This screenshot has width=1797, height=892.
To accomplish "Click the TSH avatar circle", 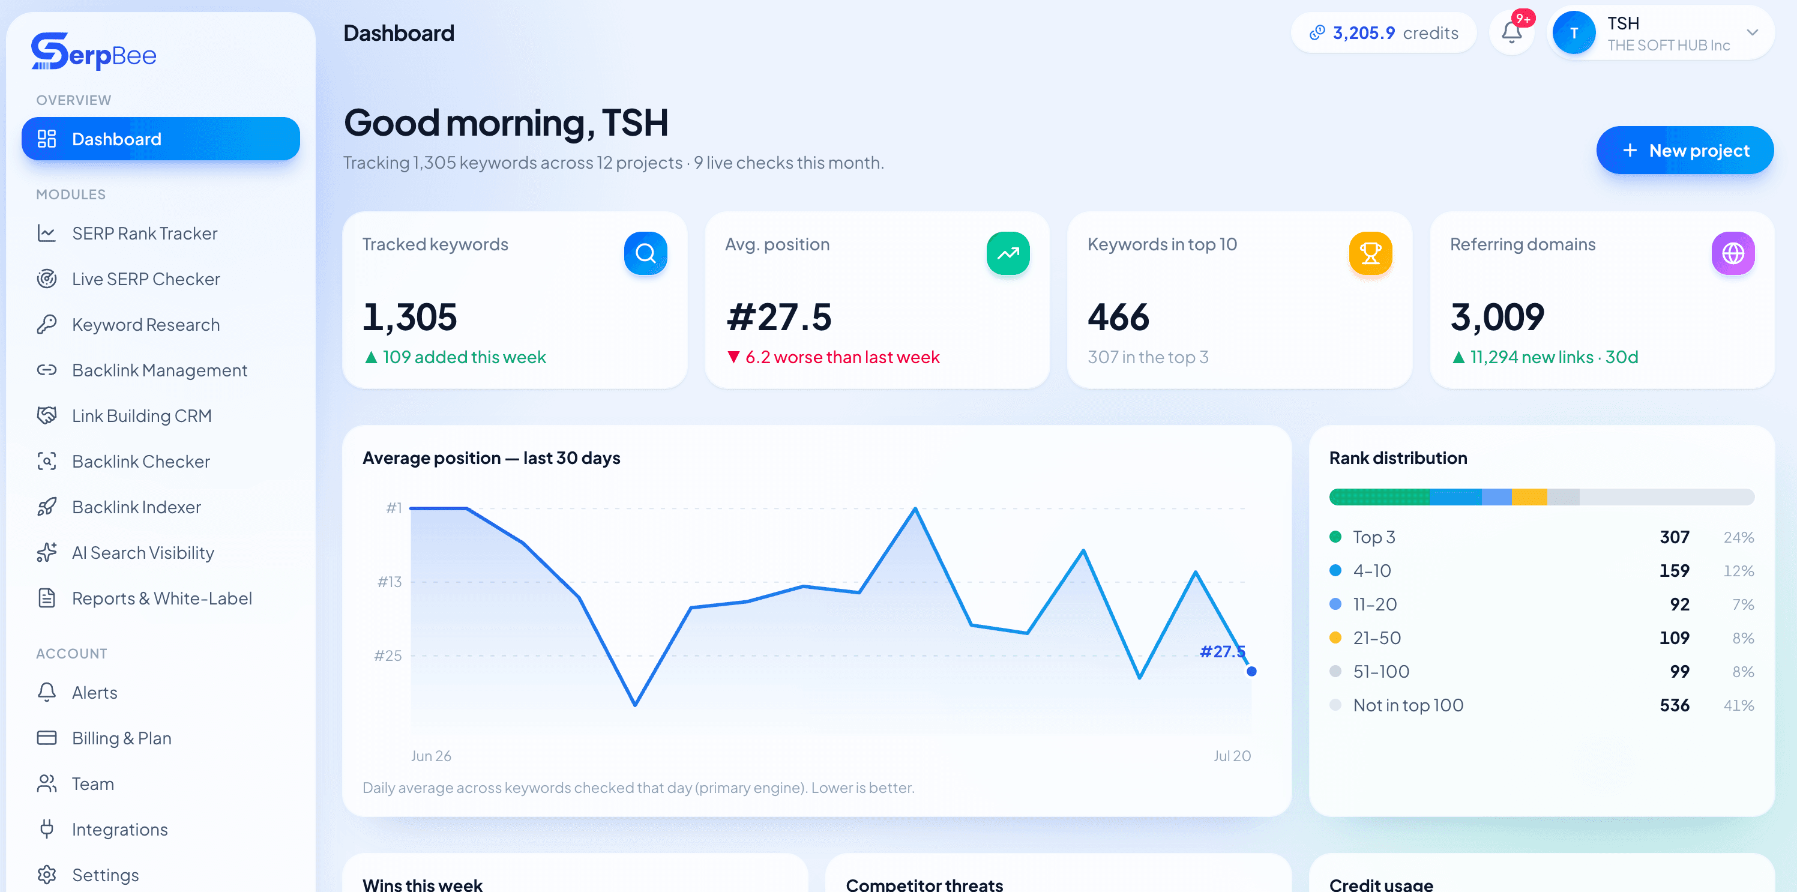I will (1574, 33).
